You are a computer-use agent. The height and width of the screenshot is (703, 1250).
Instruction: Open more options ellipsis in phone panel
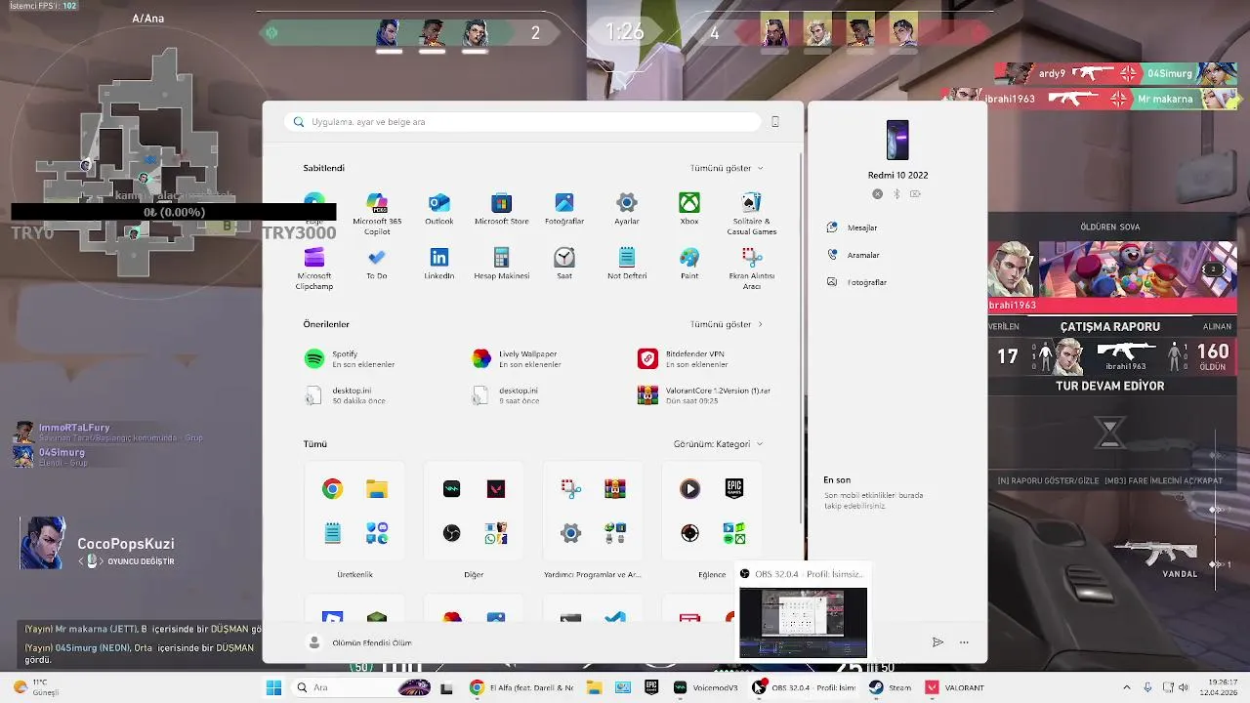pos(964,642)
